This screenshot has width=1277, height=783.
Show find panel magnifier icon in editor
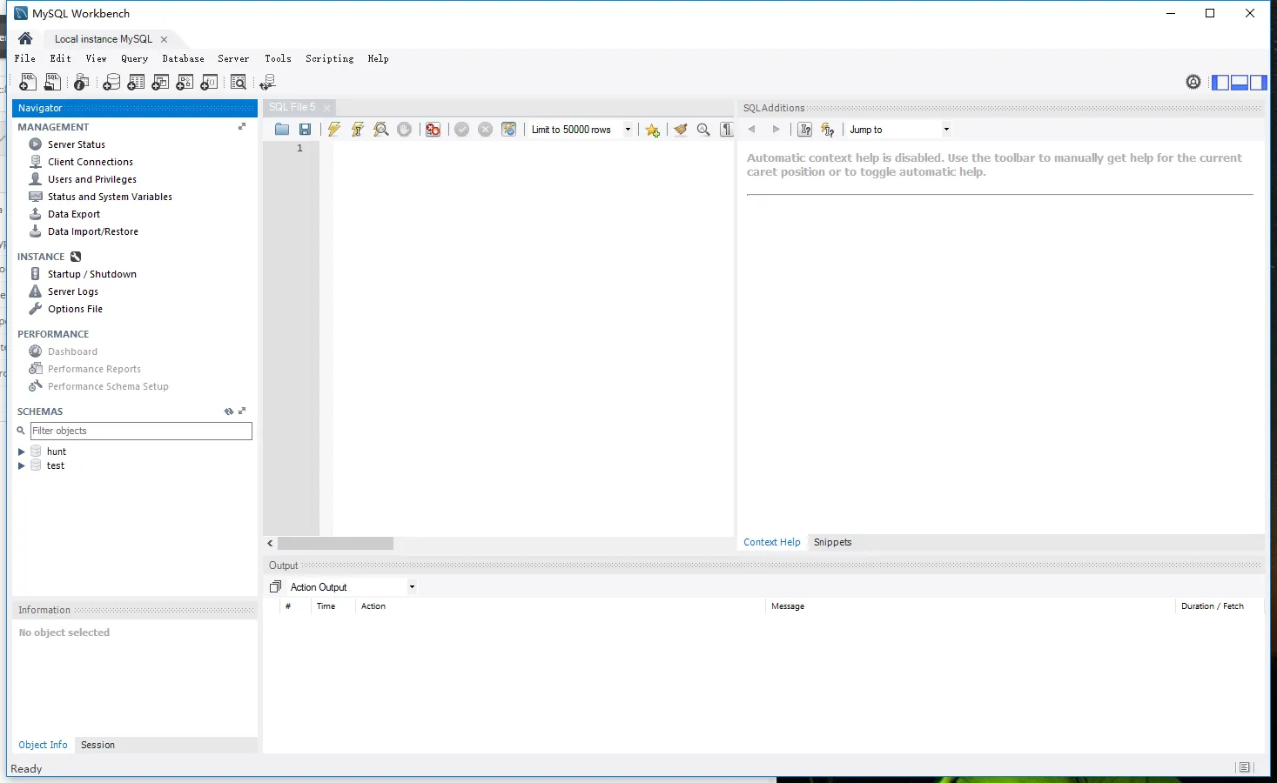tap(703, 130)
